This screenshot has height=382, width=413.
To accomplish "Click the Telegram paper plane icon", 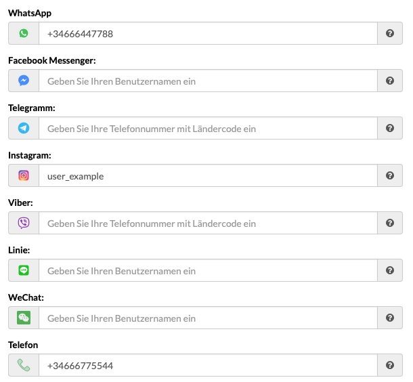I will [24, 128].
